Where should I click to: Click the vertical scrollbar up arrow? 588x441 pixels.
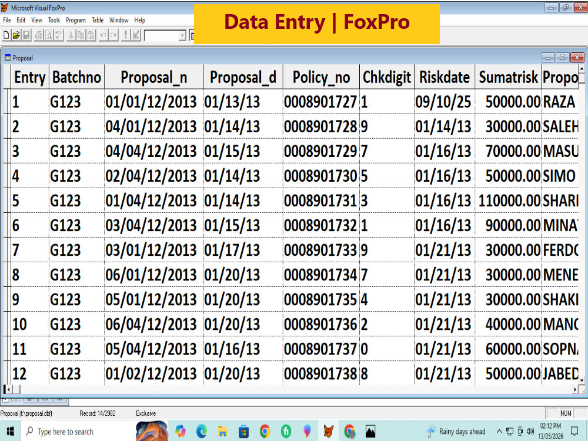pyautogui.click(x=582, y=69)
